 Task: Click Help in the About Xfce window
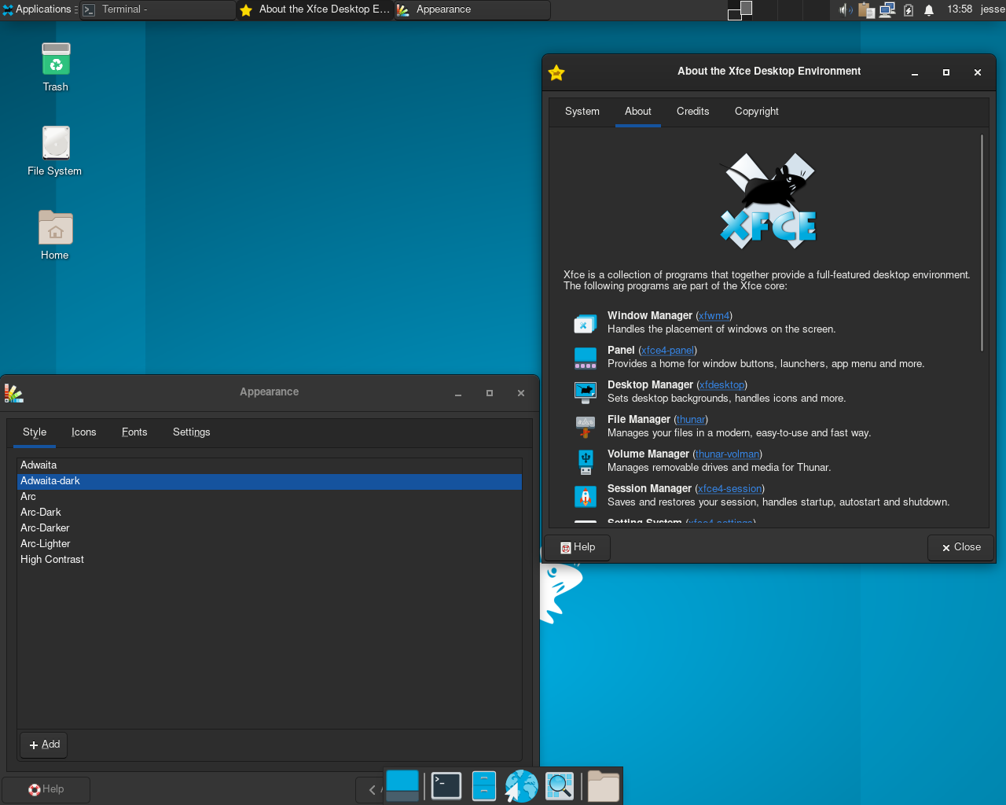(x=578, y=547)
